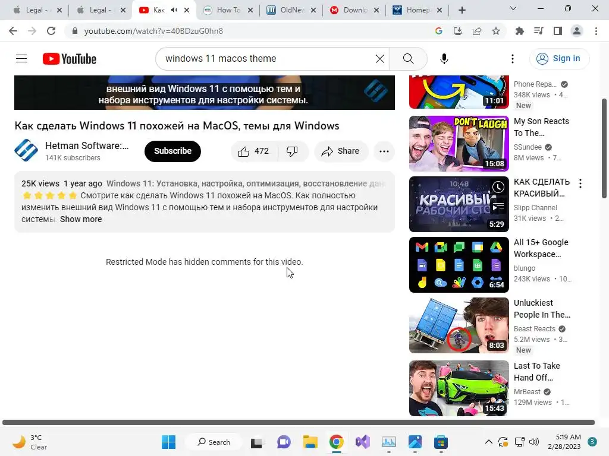Share this page from the address bar

pos(477,31)
